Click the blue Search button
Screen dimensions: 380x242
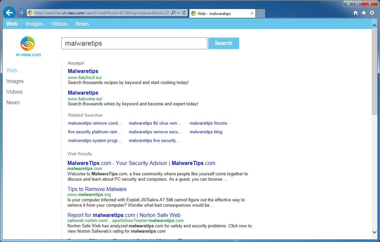[223, 43]
